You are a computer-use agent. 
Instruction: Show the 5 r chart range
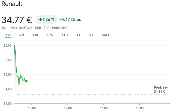click(x=91, y=35)
